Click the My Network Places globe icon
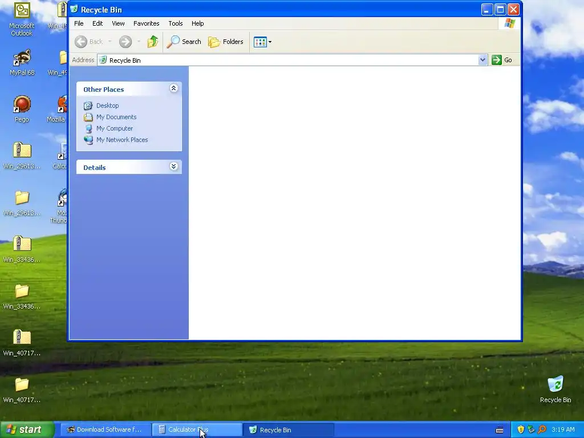Screen dimensions: 584x438 (88, 140)
